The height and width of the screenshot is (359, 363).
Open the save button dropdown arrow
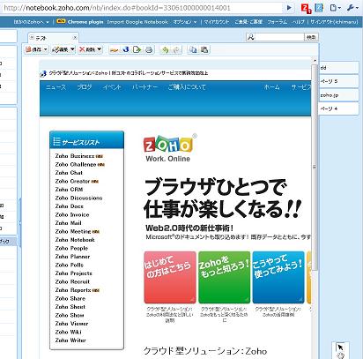click(46, 49)
